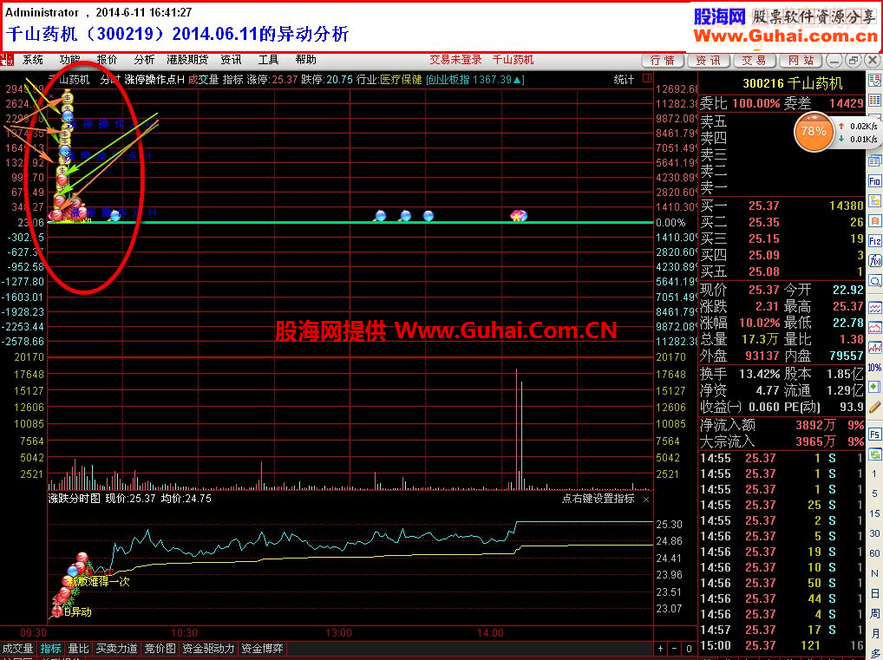Click the plus button at the chart bottom
The image size is (883, 660).
661,649
